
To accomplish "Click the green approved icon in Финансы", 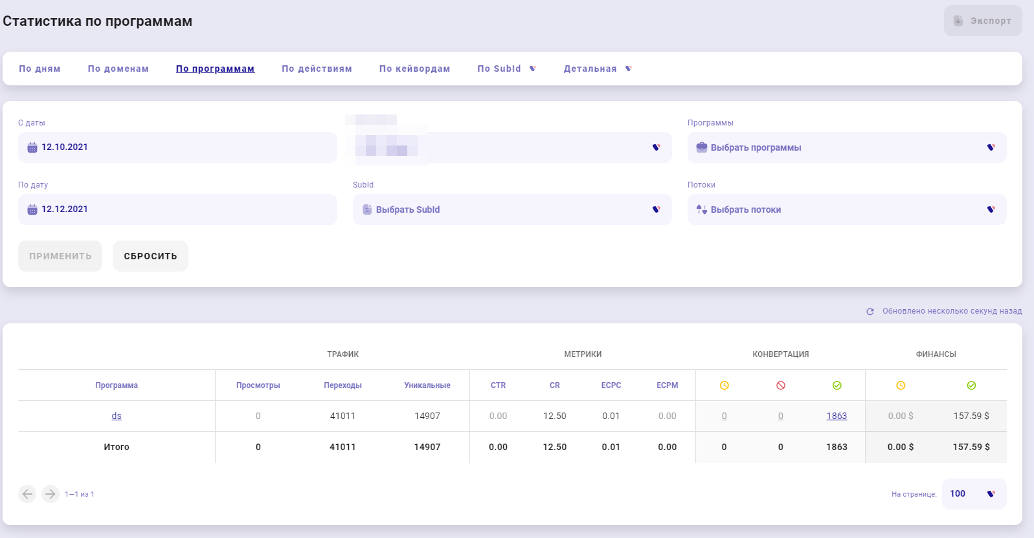I will 971,385.
